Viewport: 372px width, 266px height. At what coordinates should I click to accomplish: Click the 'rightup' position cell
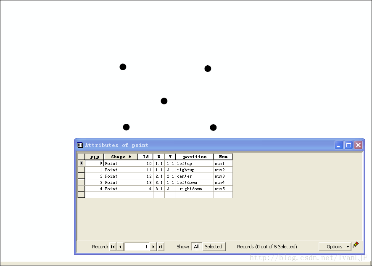pos(195,170)
